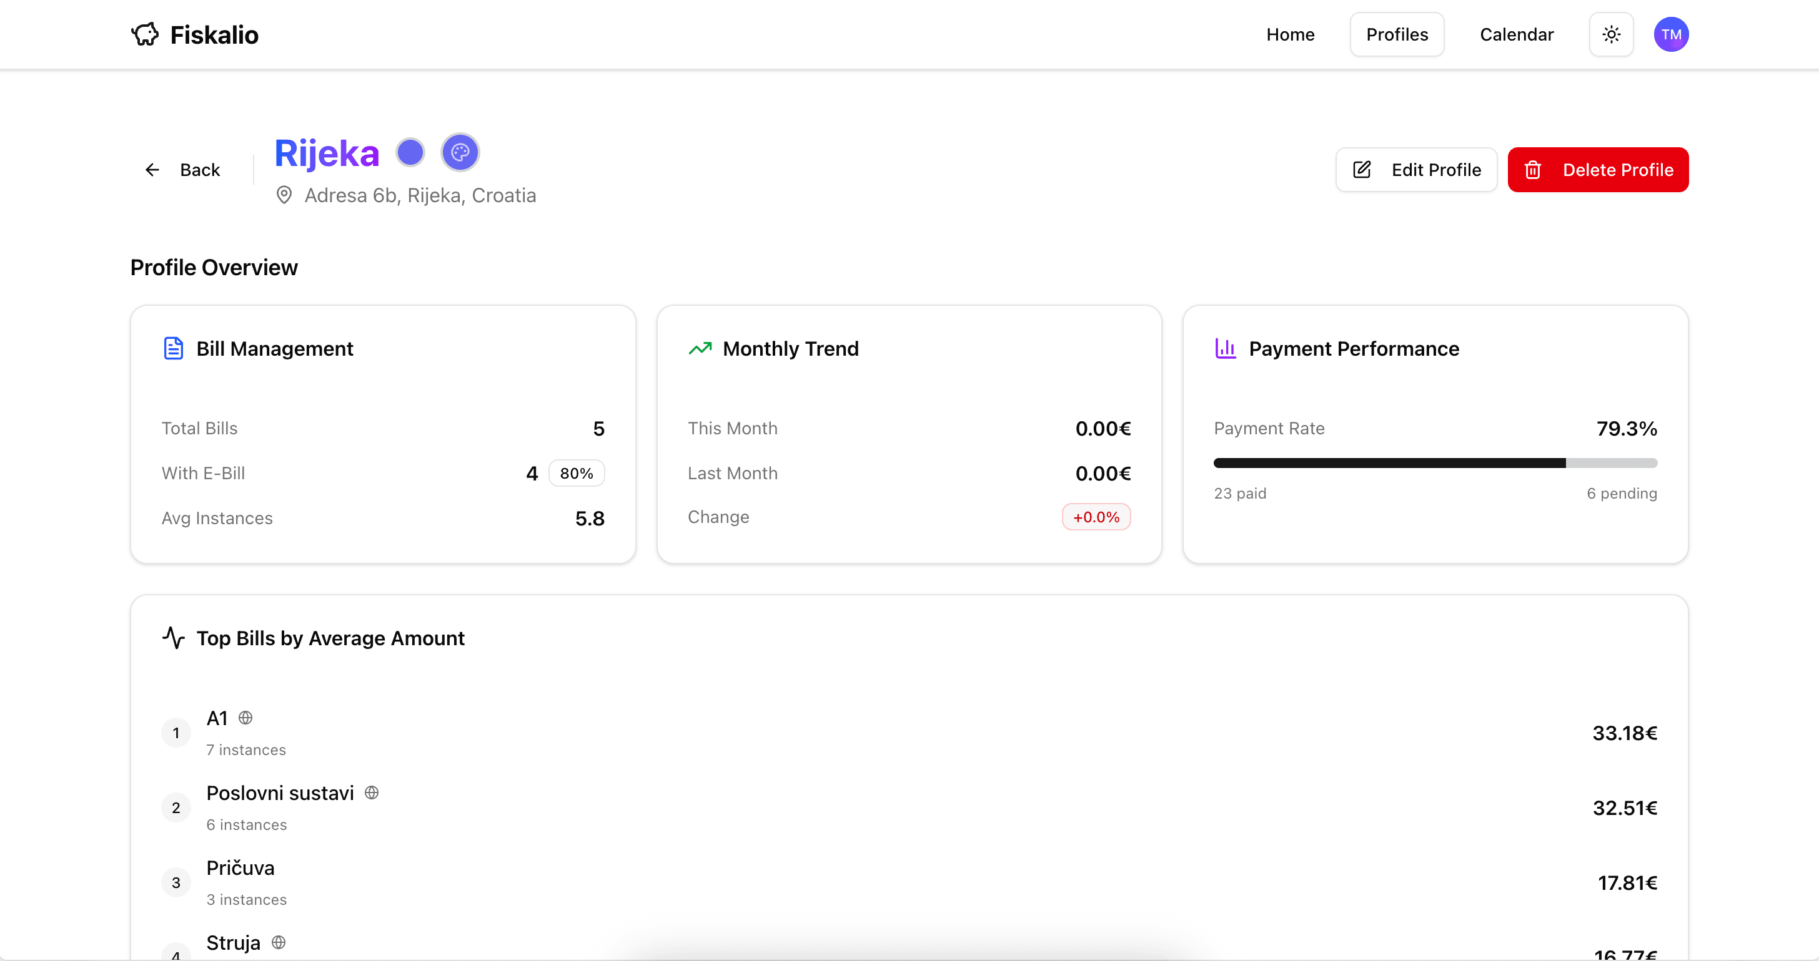Click the globe icon beside Poslovni sustavi
The height and width of the screenshot is (961, 1819).
pos(372,793)
